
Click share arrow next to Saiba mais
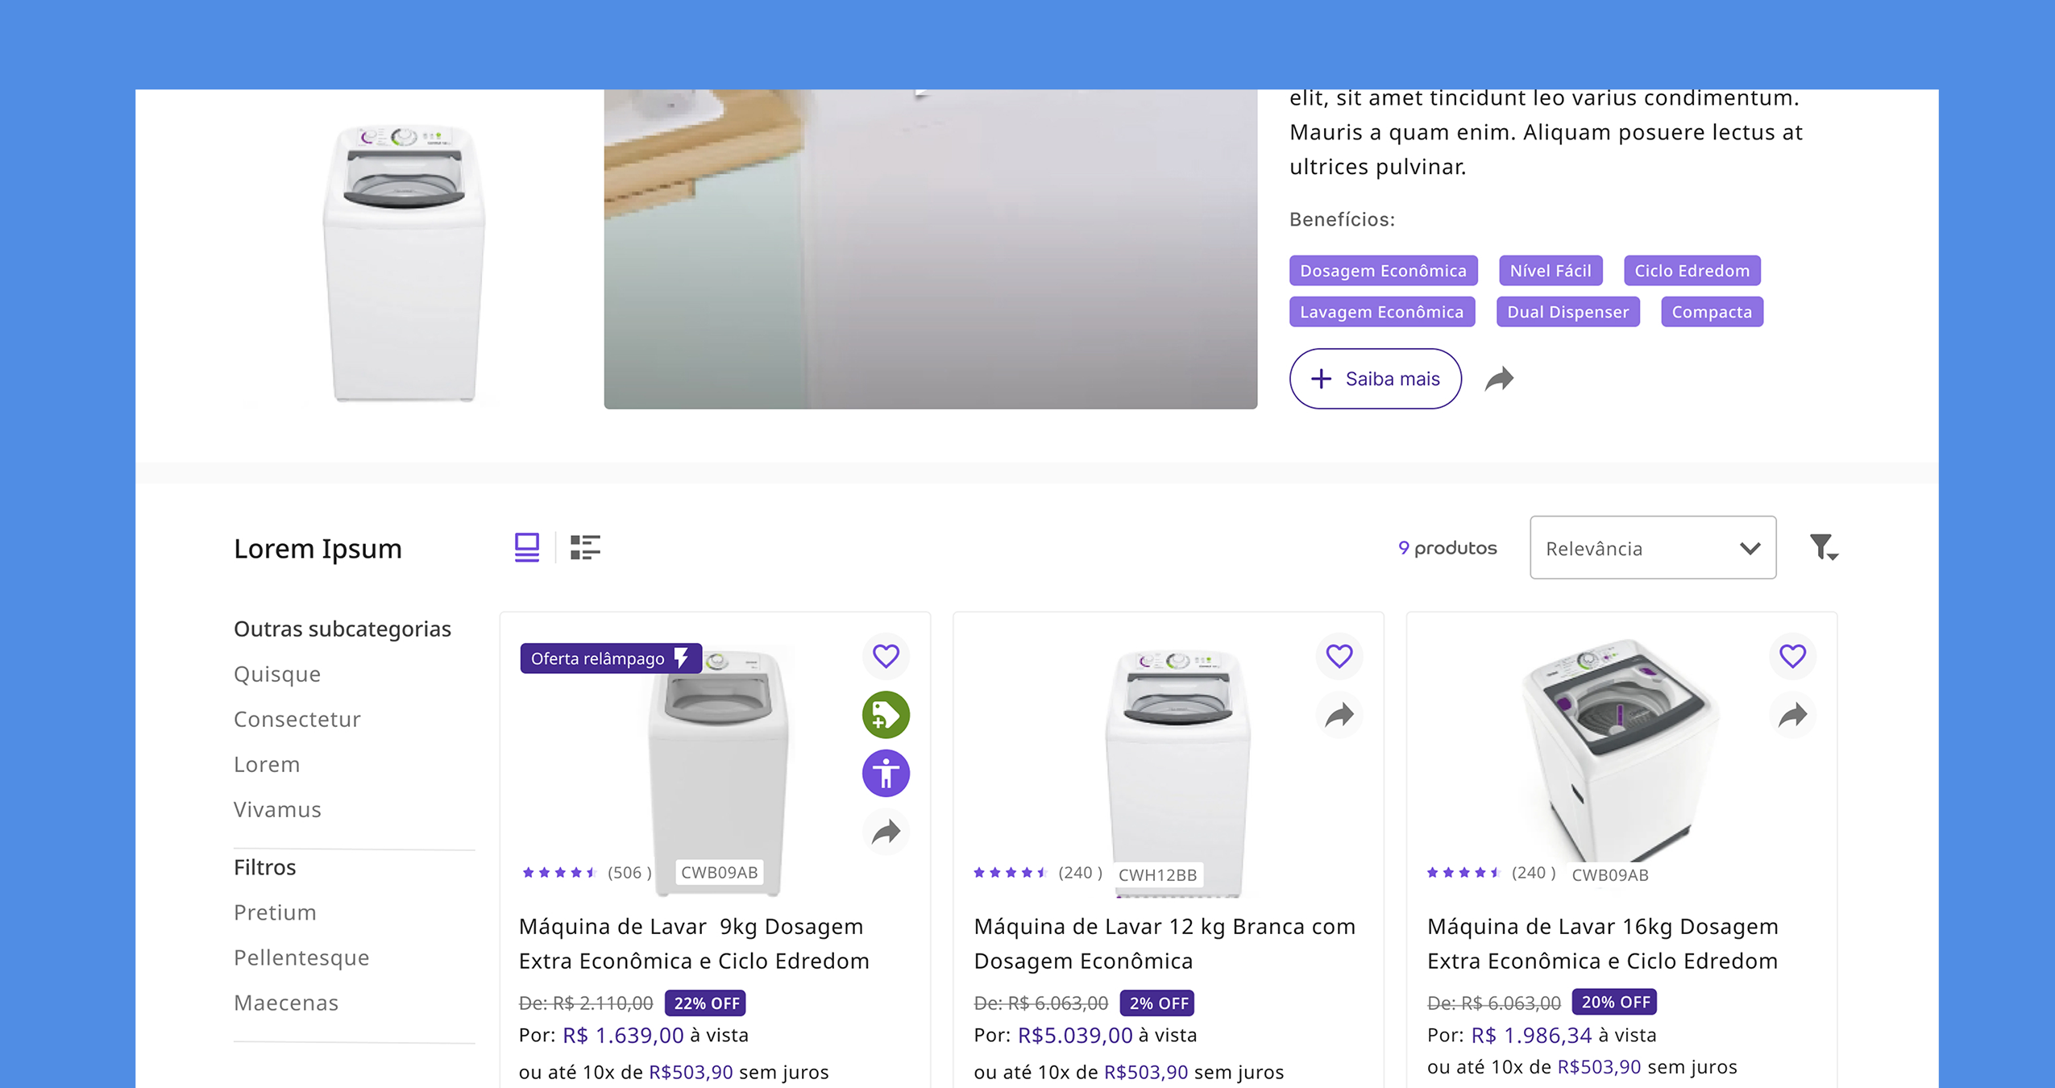[1499, 379]
